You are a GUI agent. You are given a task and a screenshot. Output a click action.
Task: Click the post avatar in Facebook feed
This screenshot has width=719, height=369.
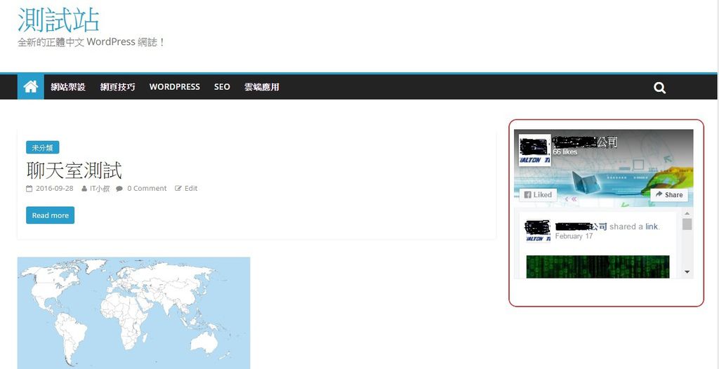[x=537, y=231]
